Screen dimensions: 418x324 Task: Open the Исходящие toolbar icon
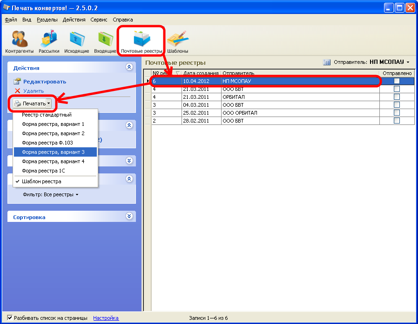[77, 39]
